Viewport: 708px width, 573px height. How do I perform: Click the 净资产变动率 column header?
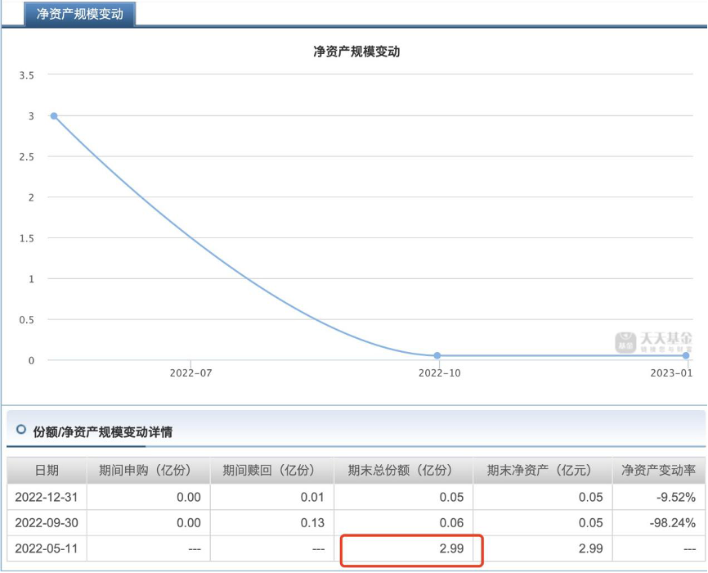pyautogui.click(x=658, y=471)
